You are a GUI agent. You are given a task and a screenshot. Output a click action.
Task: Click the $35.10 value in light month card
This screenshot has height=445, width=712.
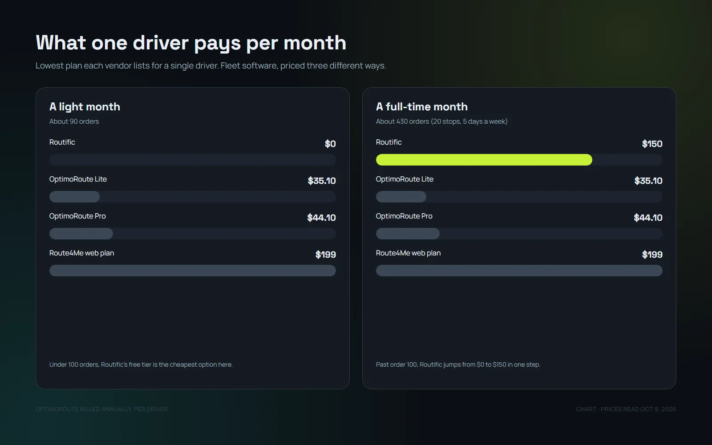click(322, 181)
